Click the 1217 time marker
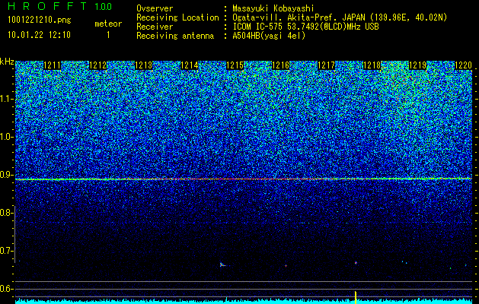479x304 pixels. [x=326, y=65]
